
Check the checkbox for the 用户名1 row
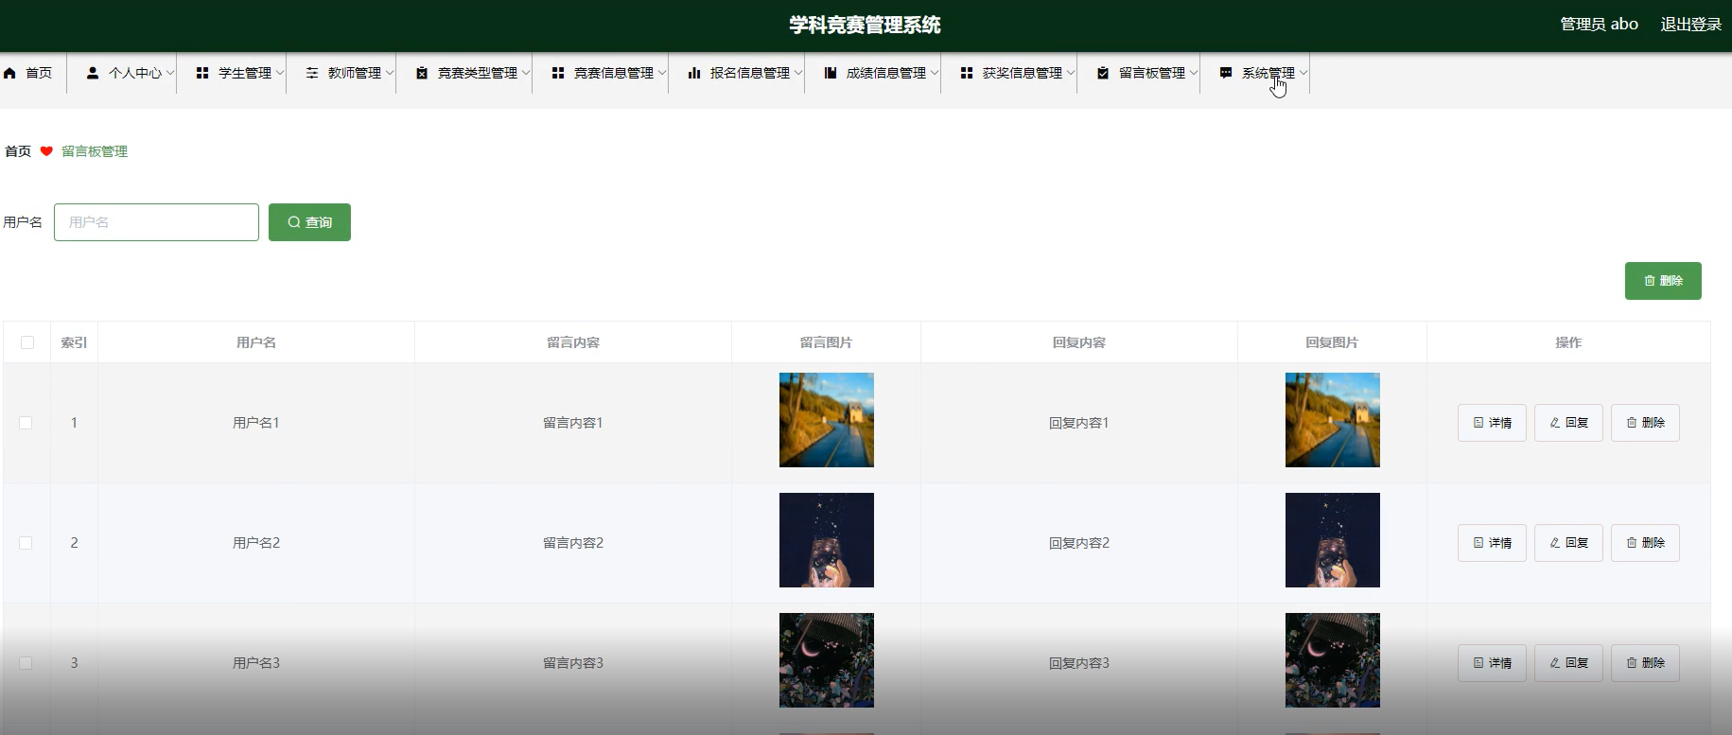pyautogui.click(x=26, y=423)
